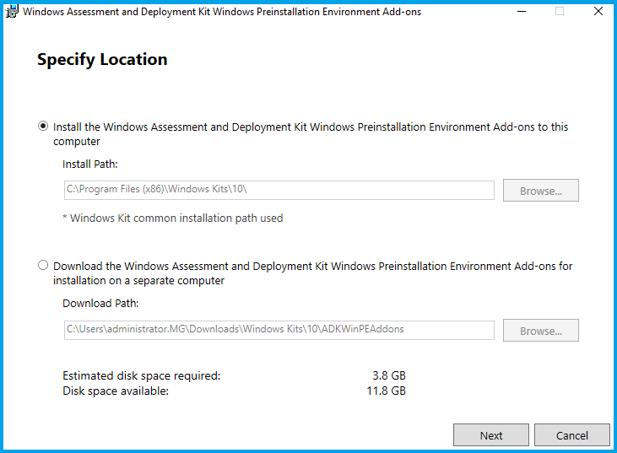Viewport: 617px width, 453px height.
Task: Click the Windows Kit common path note
Action: tap(173, 218)
